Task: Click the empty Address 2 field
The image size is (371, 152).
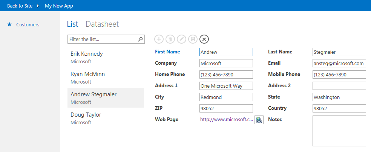Action: [x=339, y=86]
